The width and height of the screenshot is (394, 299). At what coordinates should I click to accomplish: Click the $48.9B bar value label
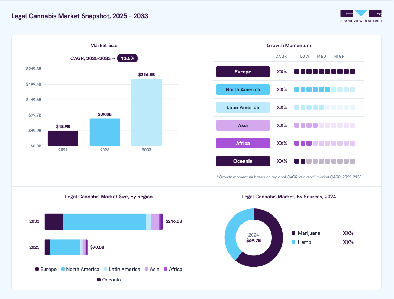[x=63, y=126]
